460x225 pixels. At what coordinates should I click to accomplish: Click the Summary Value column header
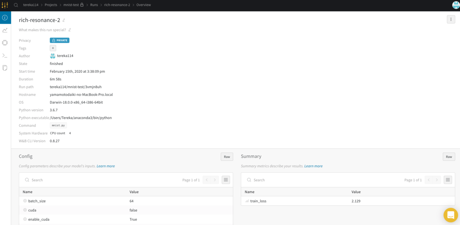point(356,192)
